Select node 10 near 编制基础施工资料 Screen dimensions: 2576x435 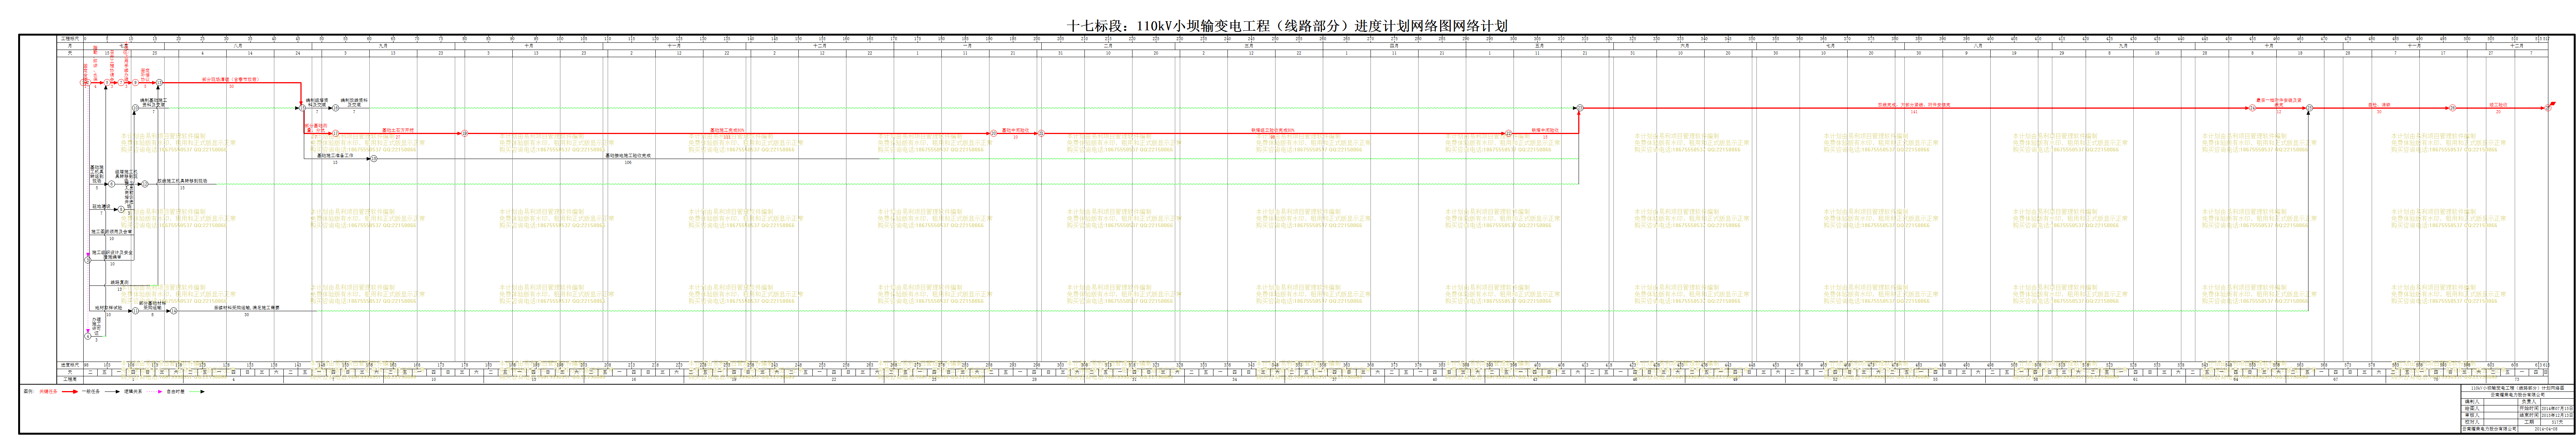(x=136, y=108)
